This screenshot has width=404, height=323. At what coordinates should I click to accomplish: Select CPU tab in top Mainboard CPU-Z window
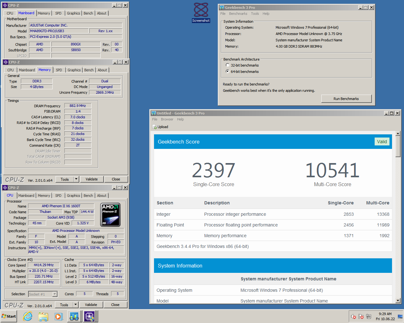10,13
